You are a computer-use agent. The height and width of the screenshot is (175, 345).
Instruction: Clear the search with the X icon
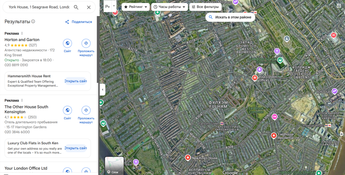[89, 7]
